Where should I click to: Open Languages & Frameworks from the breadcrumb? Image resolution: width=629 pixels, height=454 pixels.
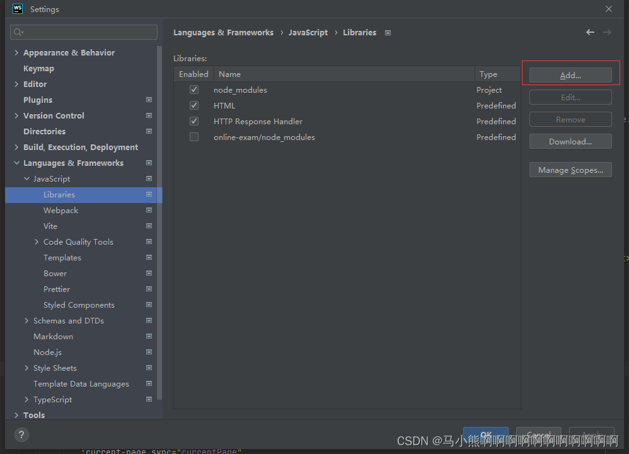coord(222,32)
